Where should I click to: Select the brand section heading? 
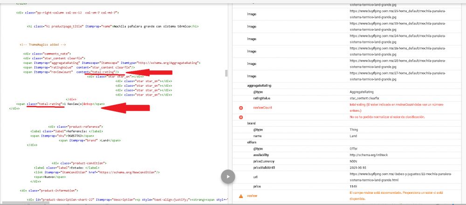coord(251,123)
